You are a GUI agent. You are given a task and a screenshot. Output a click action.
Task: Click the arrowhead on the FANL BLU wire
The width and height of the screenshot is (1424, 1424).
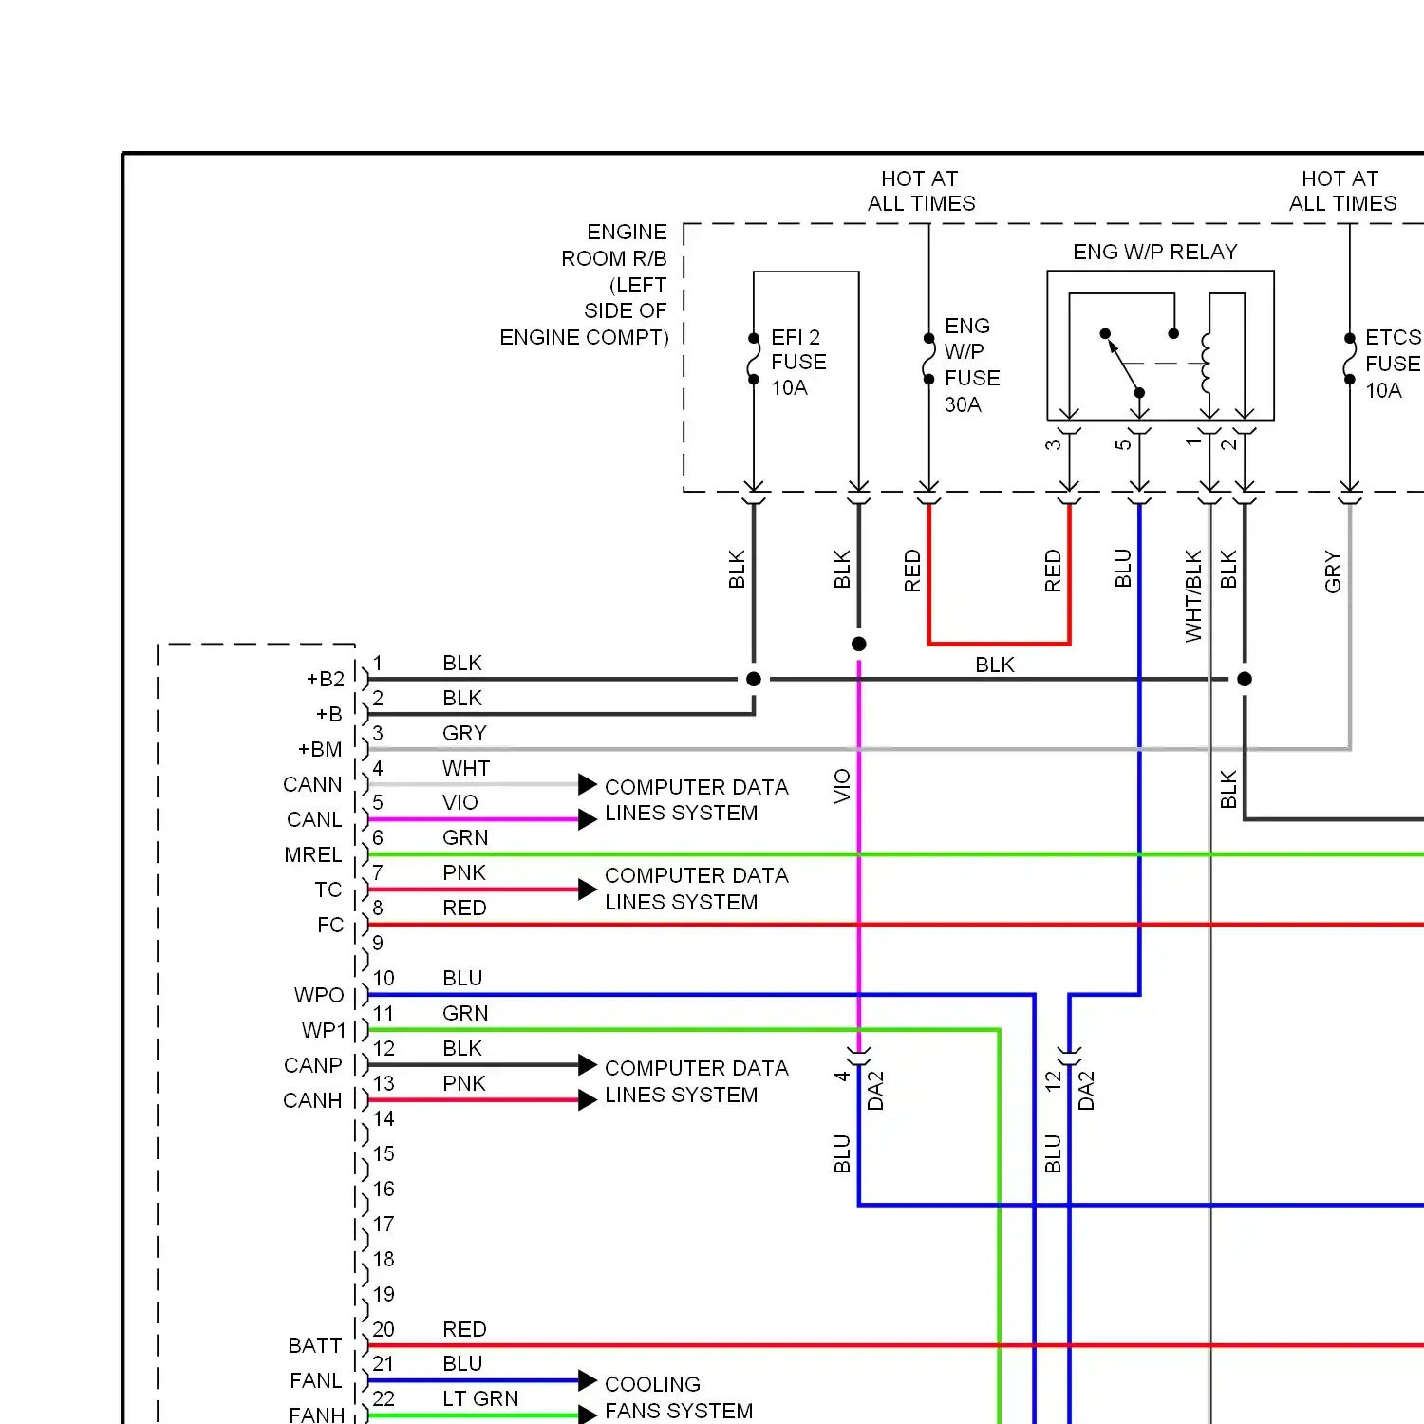588,1380
